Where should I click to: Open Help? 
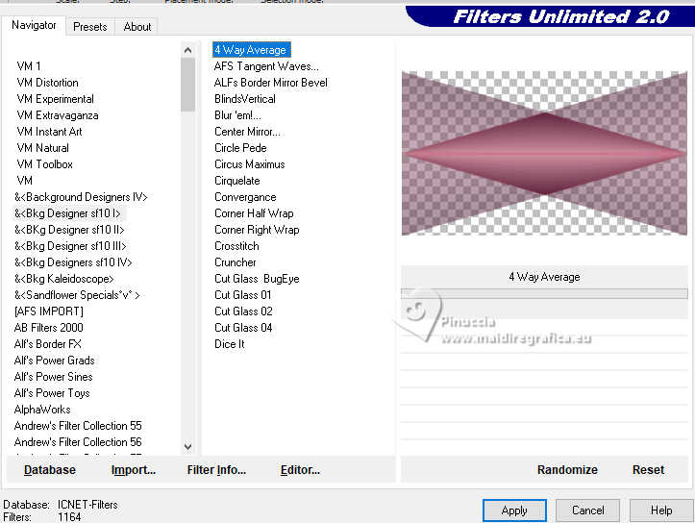tap(661, 511)
